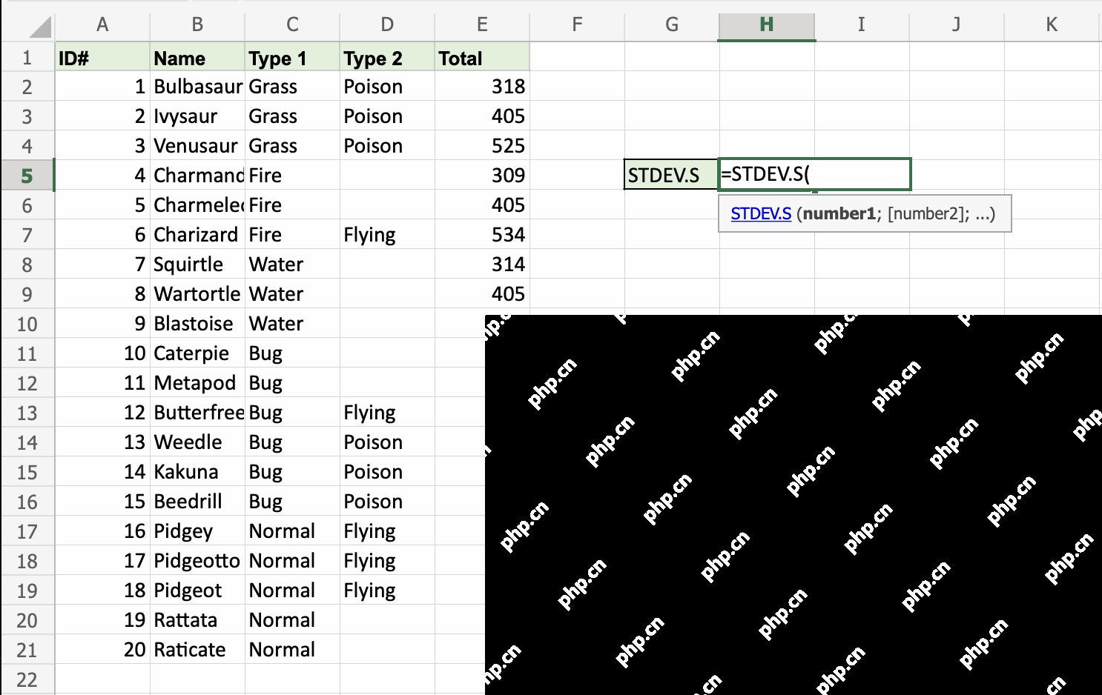
Task: Click the Type 2 header cell
Action: tap(387, 57)
